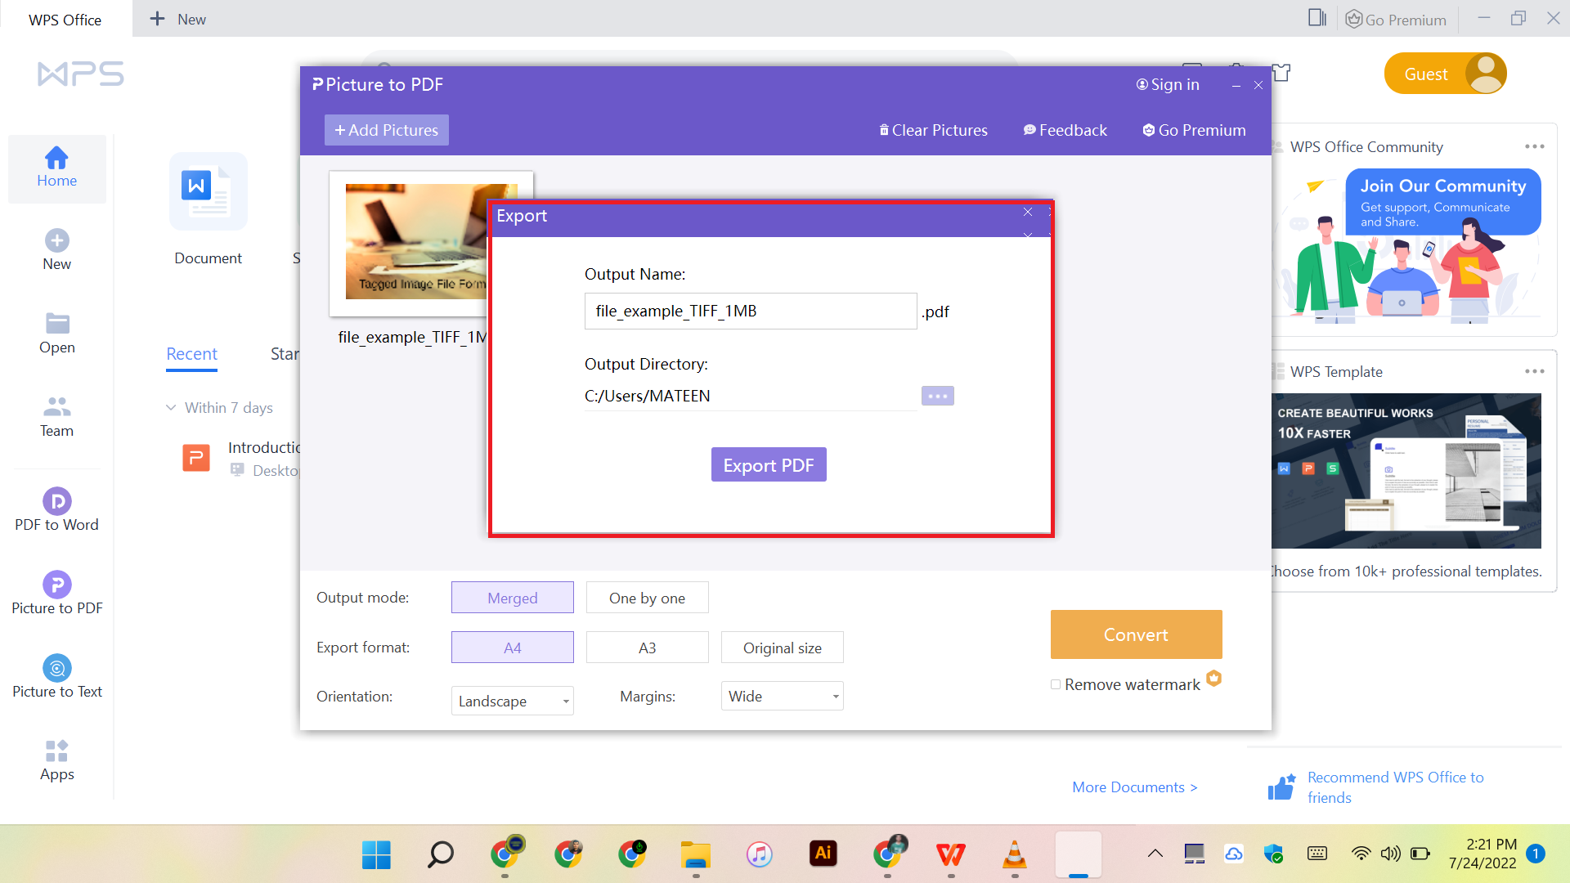The width and height of the screenshot is (1570, 883).
Task: Open the Margins dropdown showing Wide
Action: click(781, 696)
